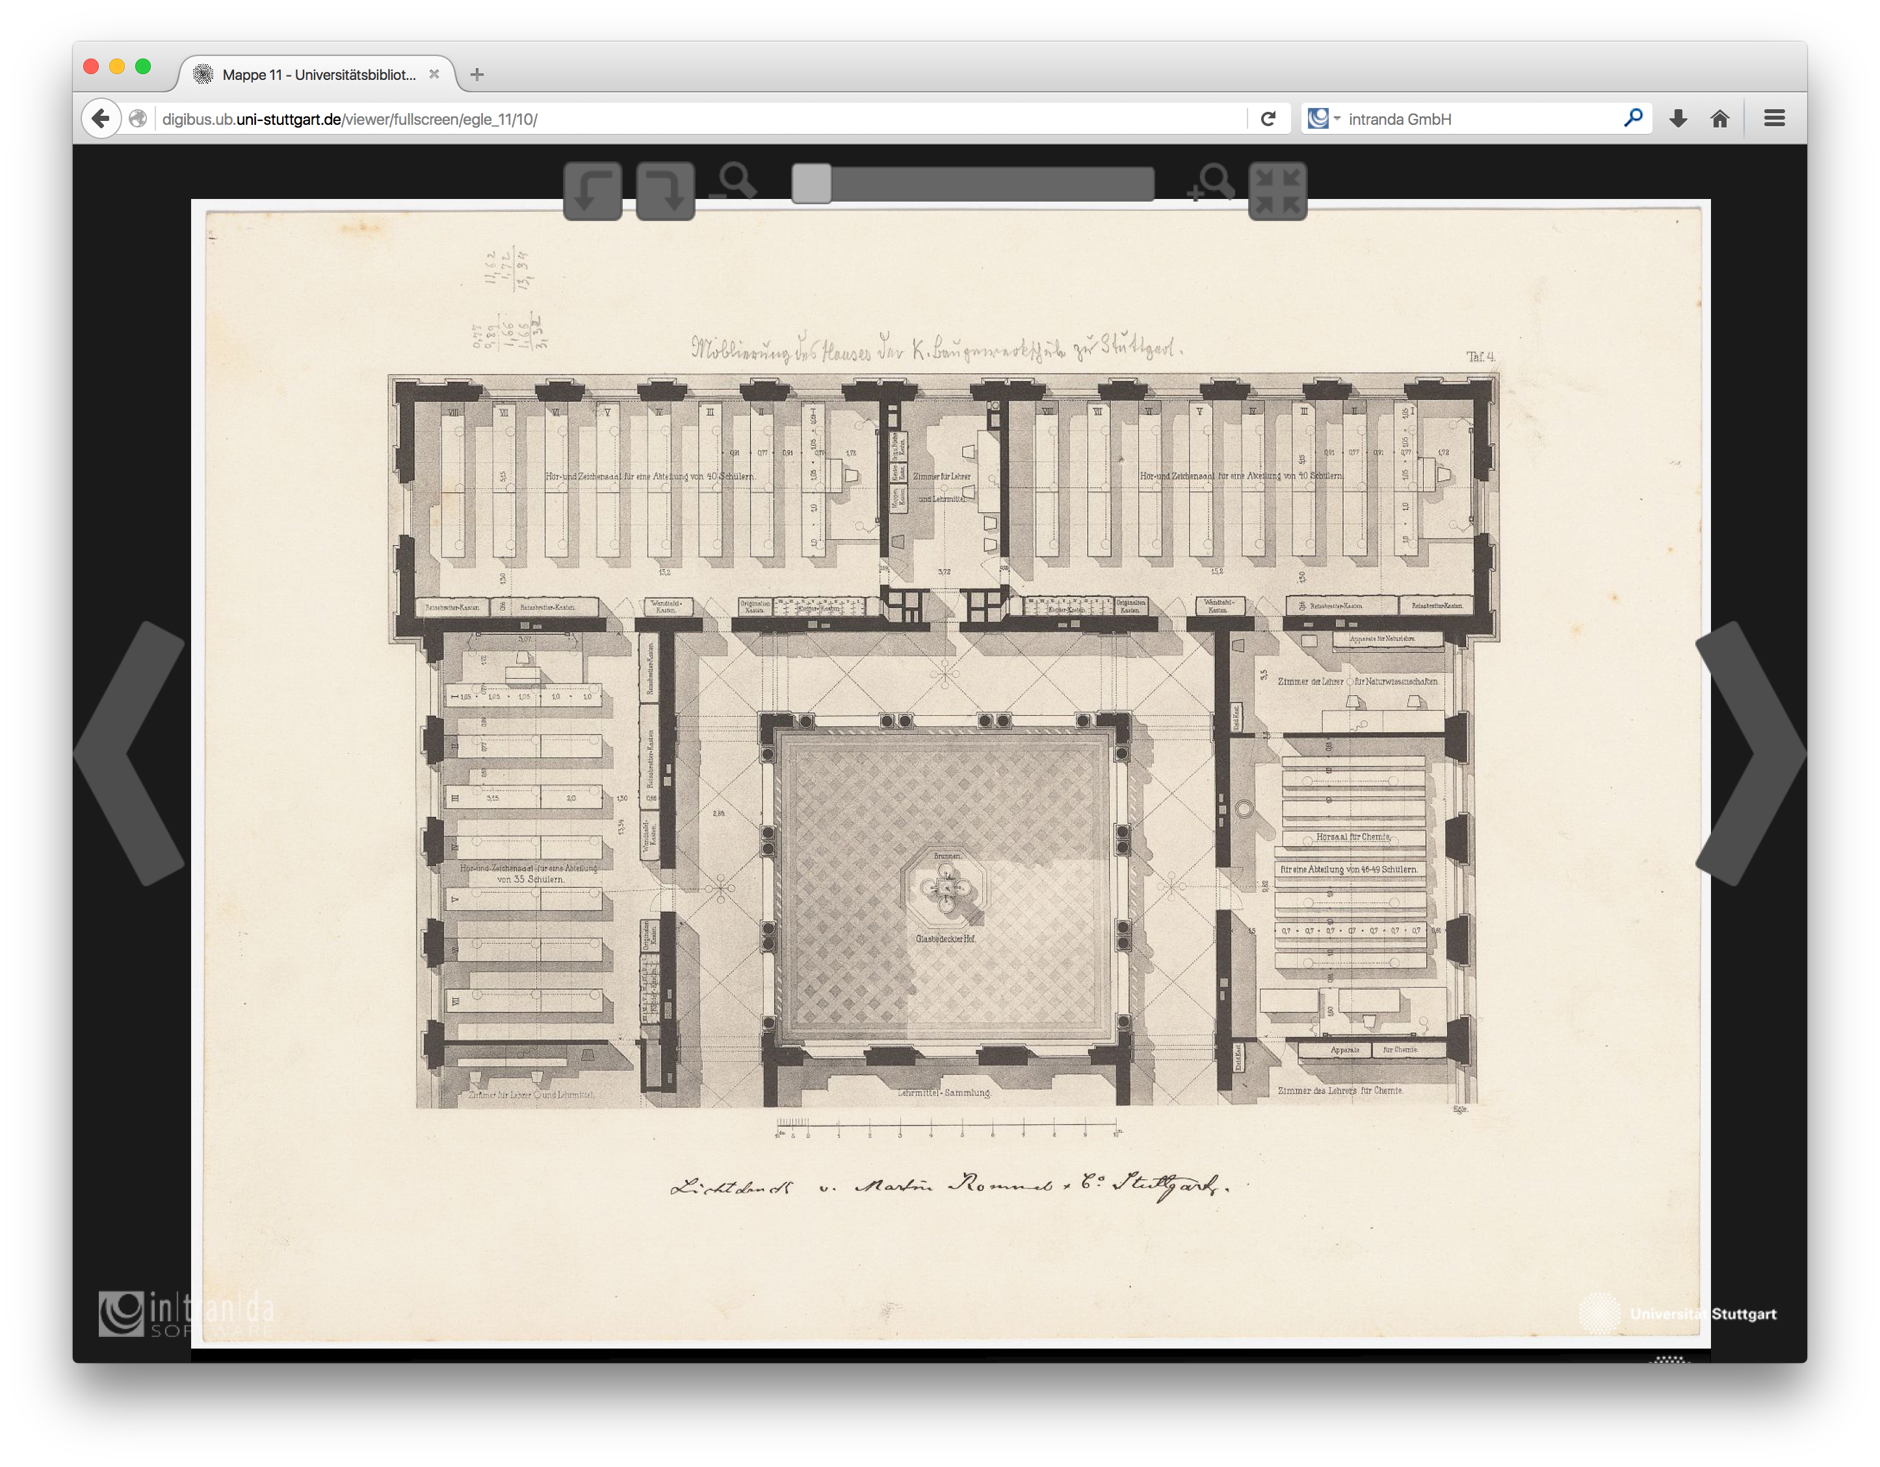Click the search magnifier in search box

[x=1632, y=118]
